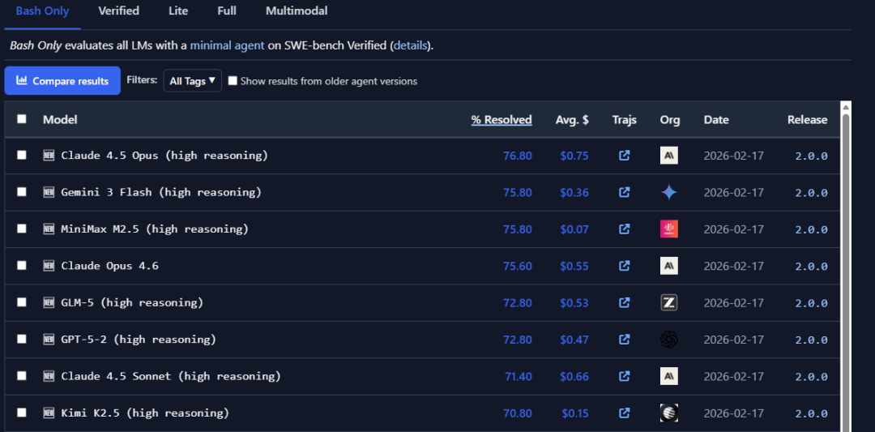This screenshot has width=875, height=432.
Task: Open trajectories link for Claude 4.5 Opus
Action: [x=624, y=156]
